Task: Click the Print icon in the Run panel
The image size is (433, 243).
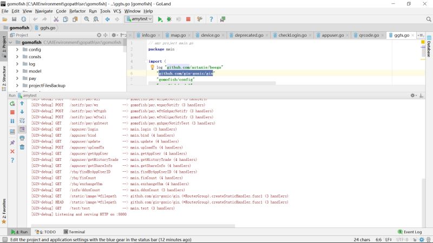Action: coord(22,139)
